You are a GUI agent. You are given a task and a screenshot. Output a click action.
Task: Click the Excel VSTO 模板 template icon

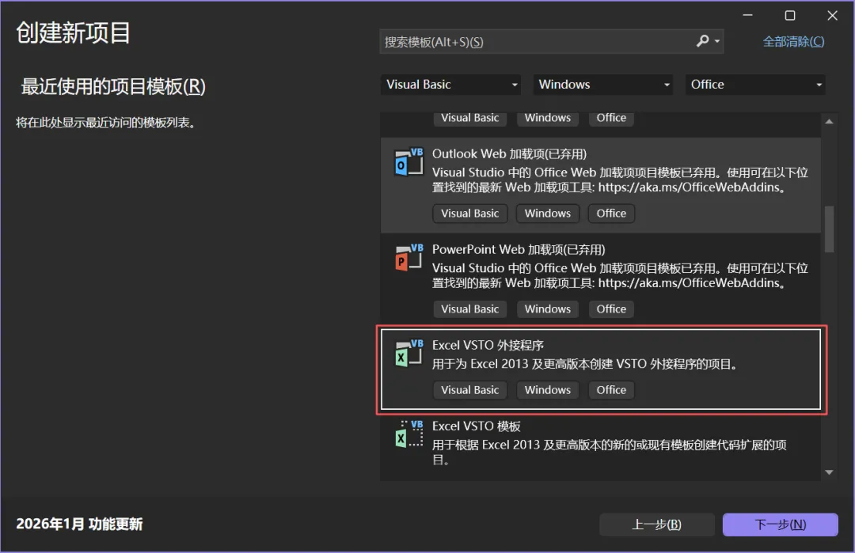[409, 434]
